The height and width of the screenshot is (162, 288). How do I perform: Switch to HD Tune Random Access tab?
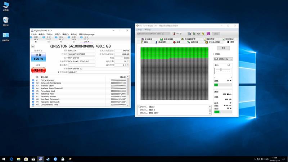pyautogui.click(x=209, y=39)
